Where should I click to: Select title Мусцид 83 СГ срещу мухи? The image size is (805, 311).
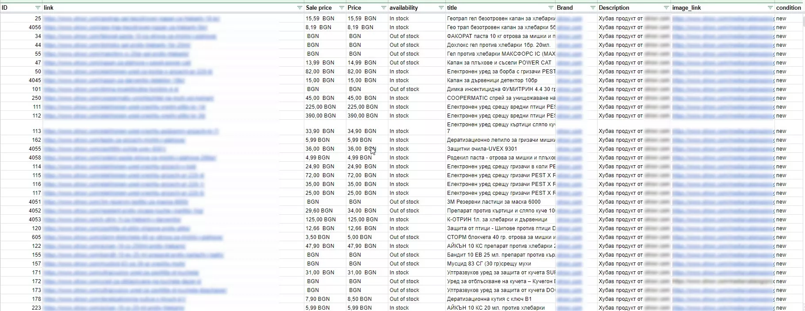click(489, 264)
